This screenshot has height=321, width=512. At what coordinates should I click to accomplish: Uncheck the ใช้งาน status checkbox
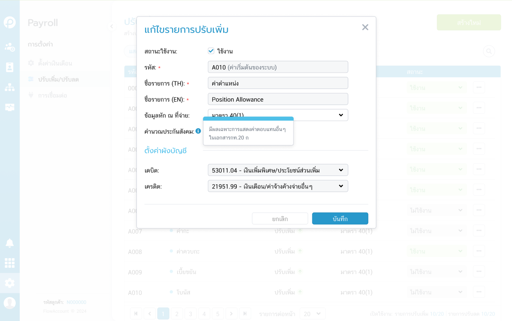(x=211, y=51)
